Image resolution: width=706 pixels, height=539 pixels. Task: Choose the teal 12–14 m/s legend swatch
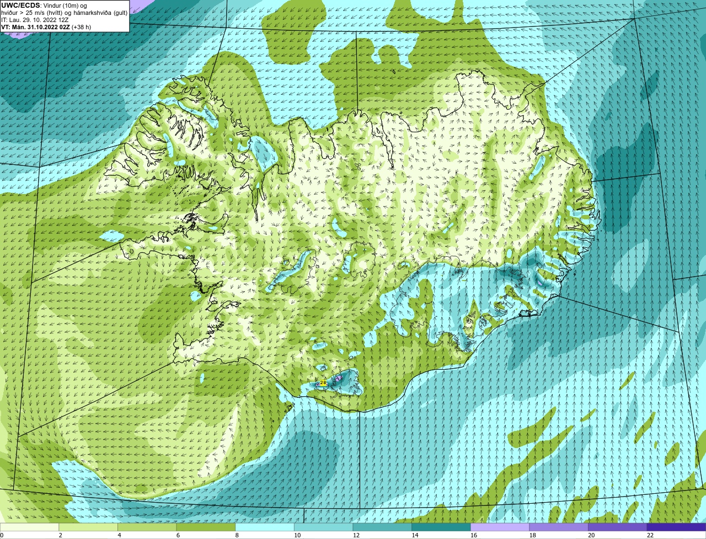coord(382,527)
